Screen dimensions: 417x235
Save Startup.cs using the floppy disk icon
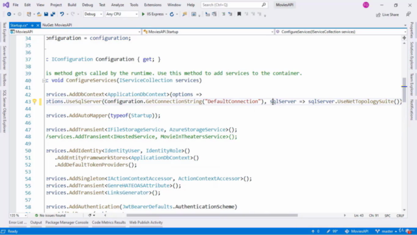coord(46,14)
